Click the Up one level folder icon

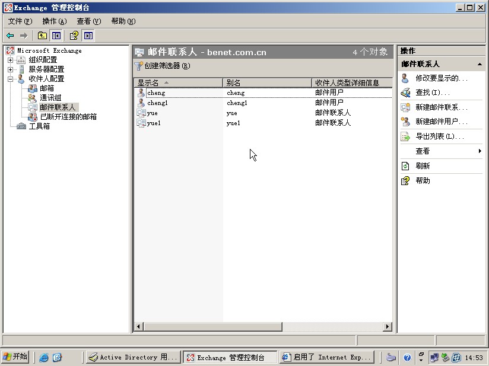click(42, 36)
